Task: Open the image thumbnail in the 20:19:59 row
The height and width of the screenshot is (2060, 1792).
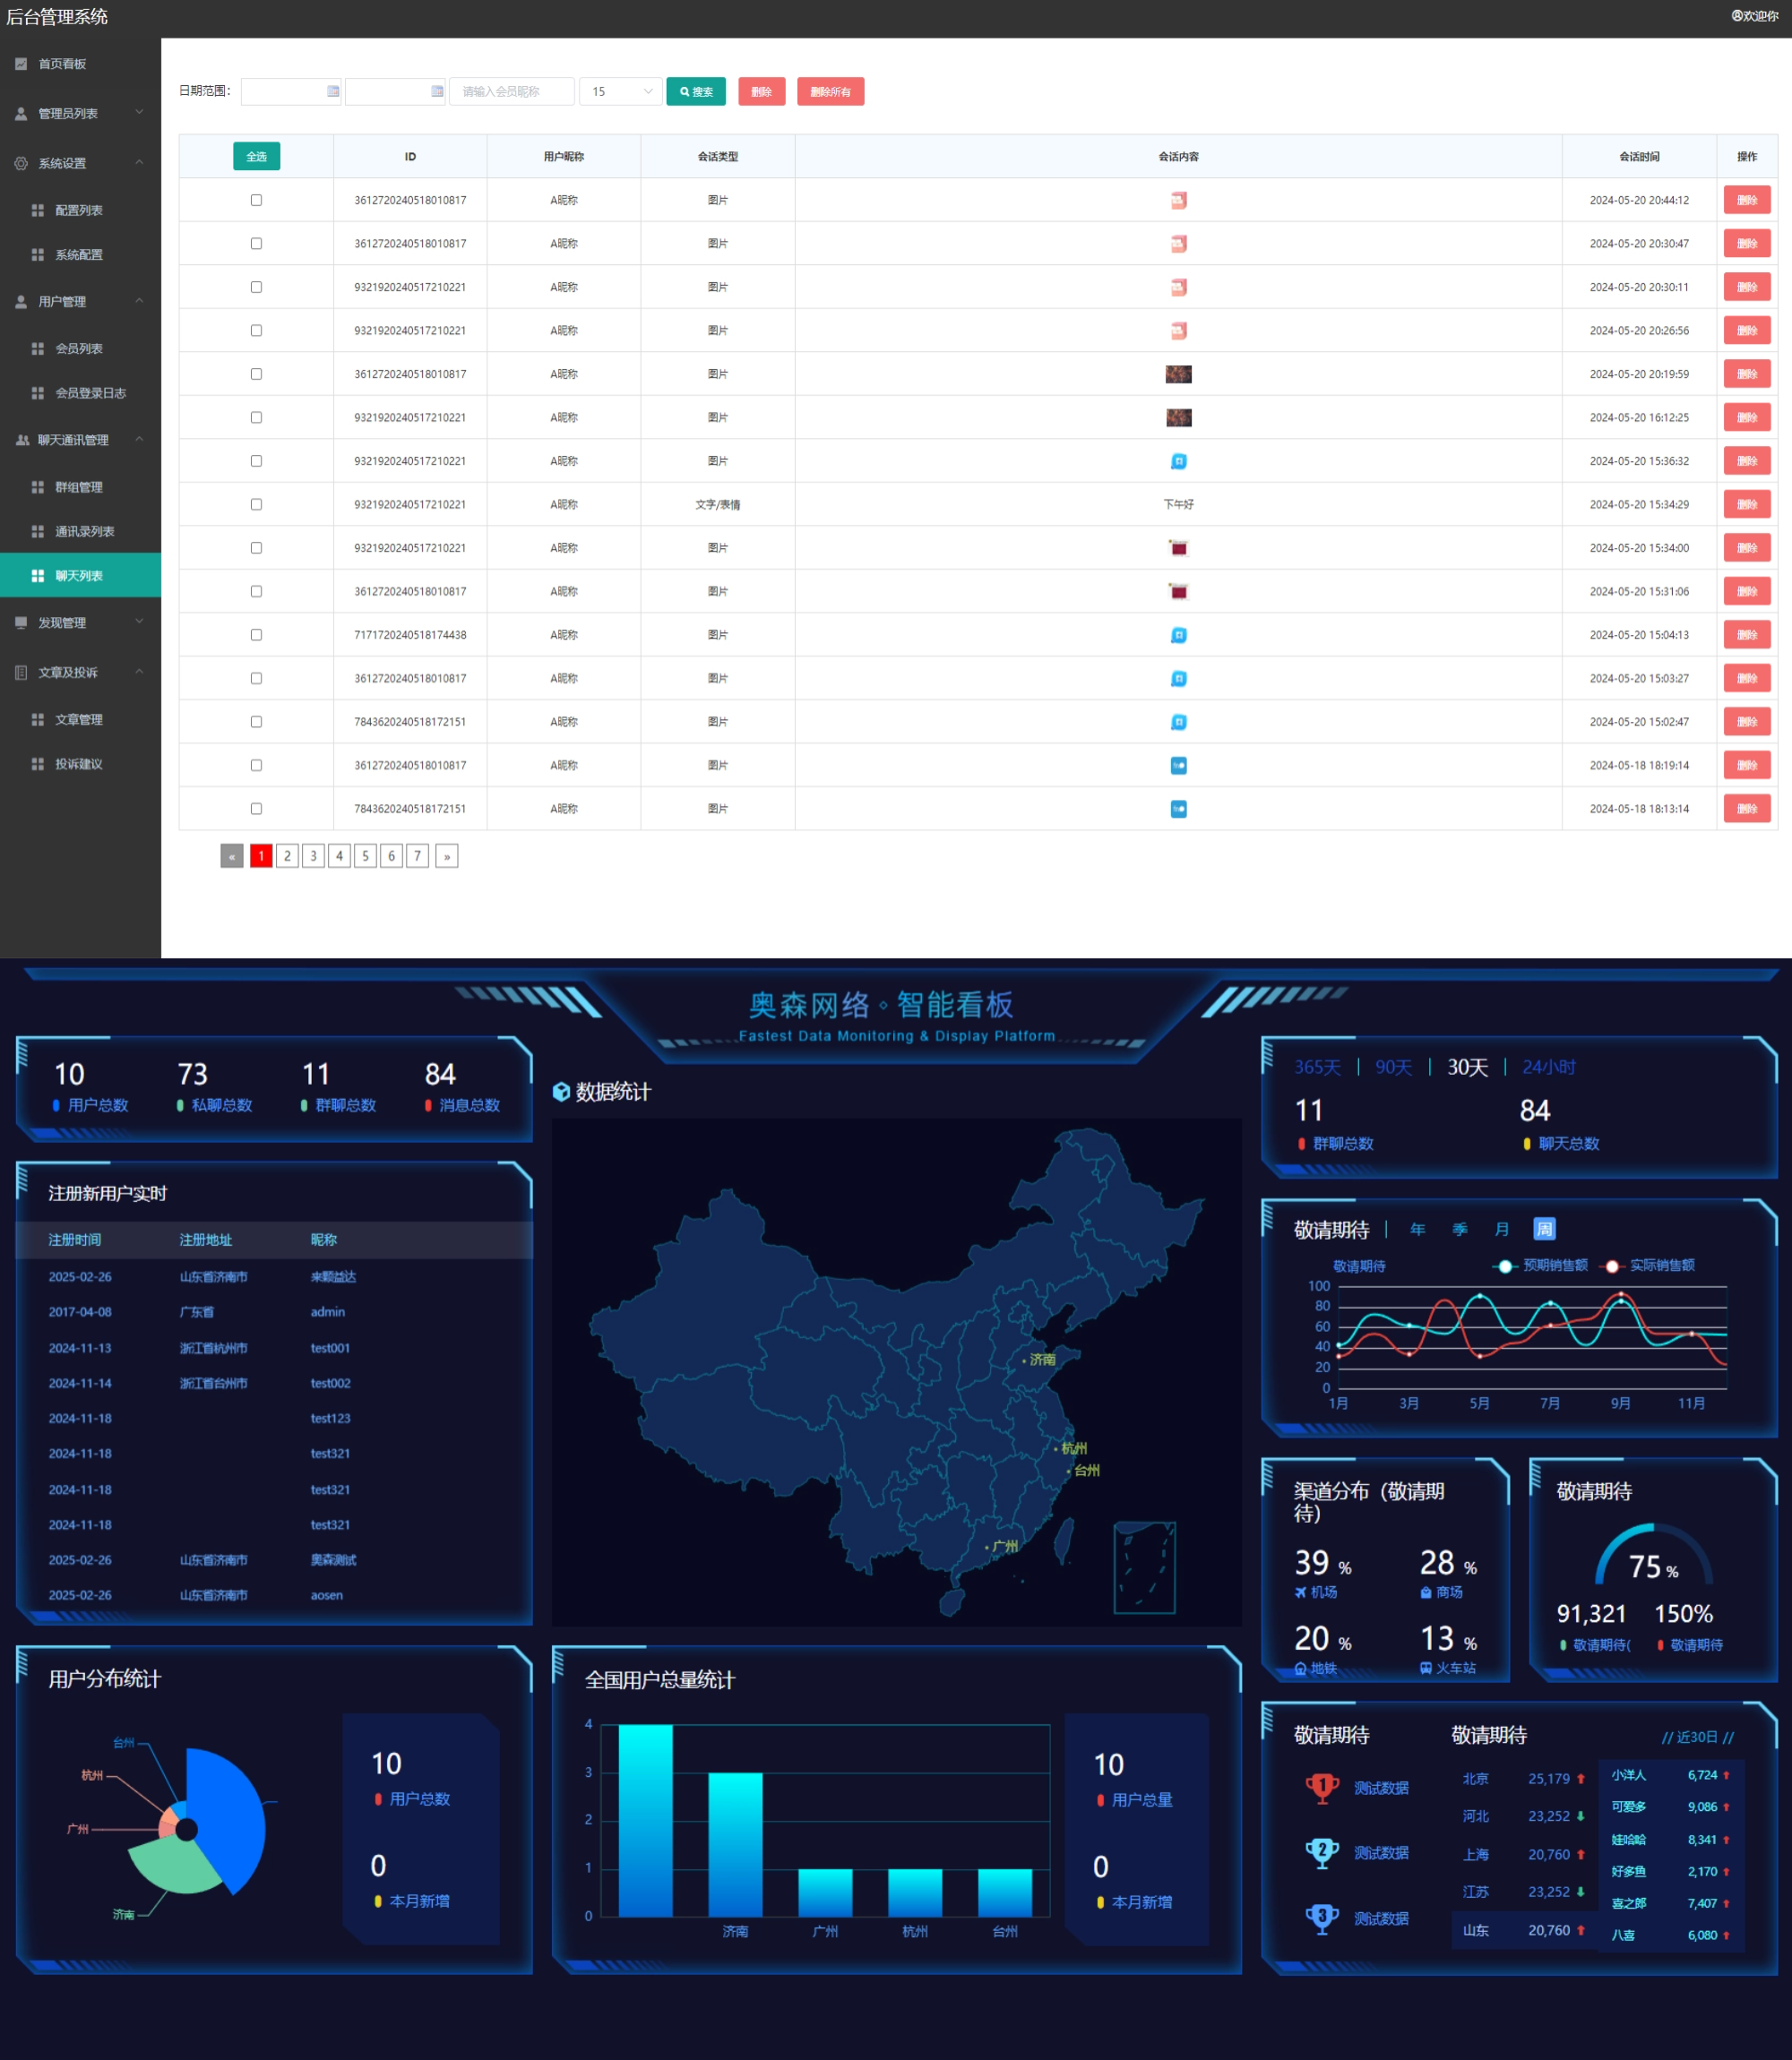Action: tap(1178, 373)
